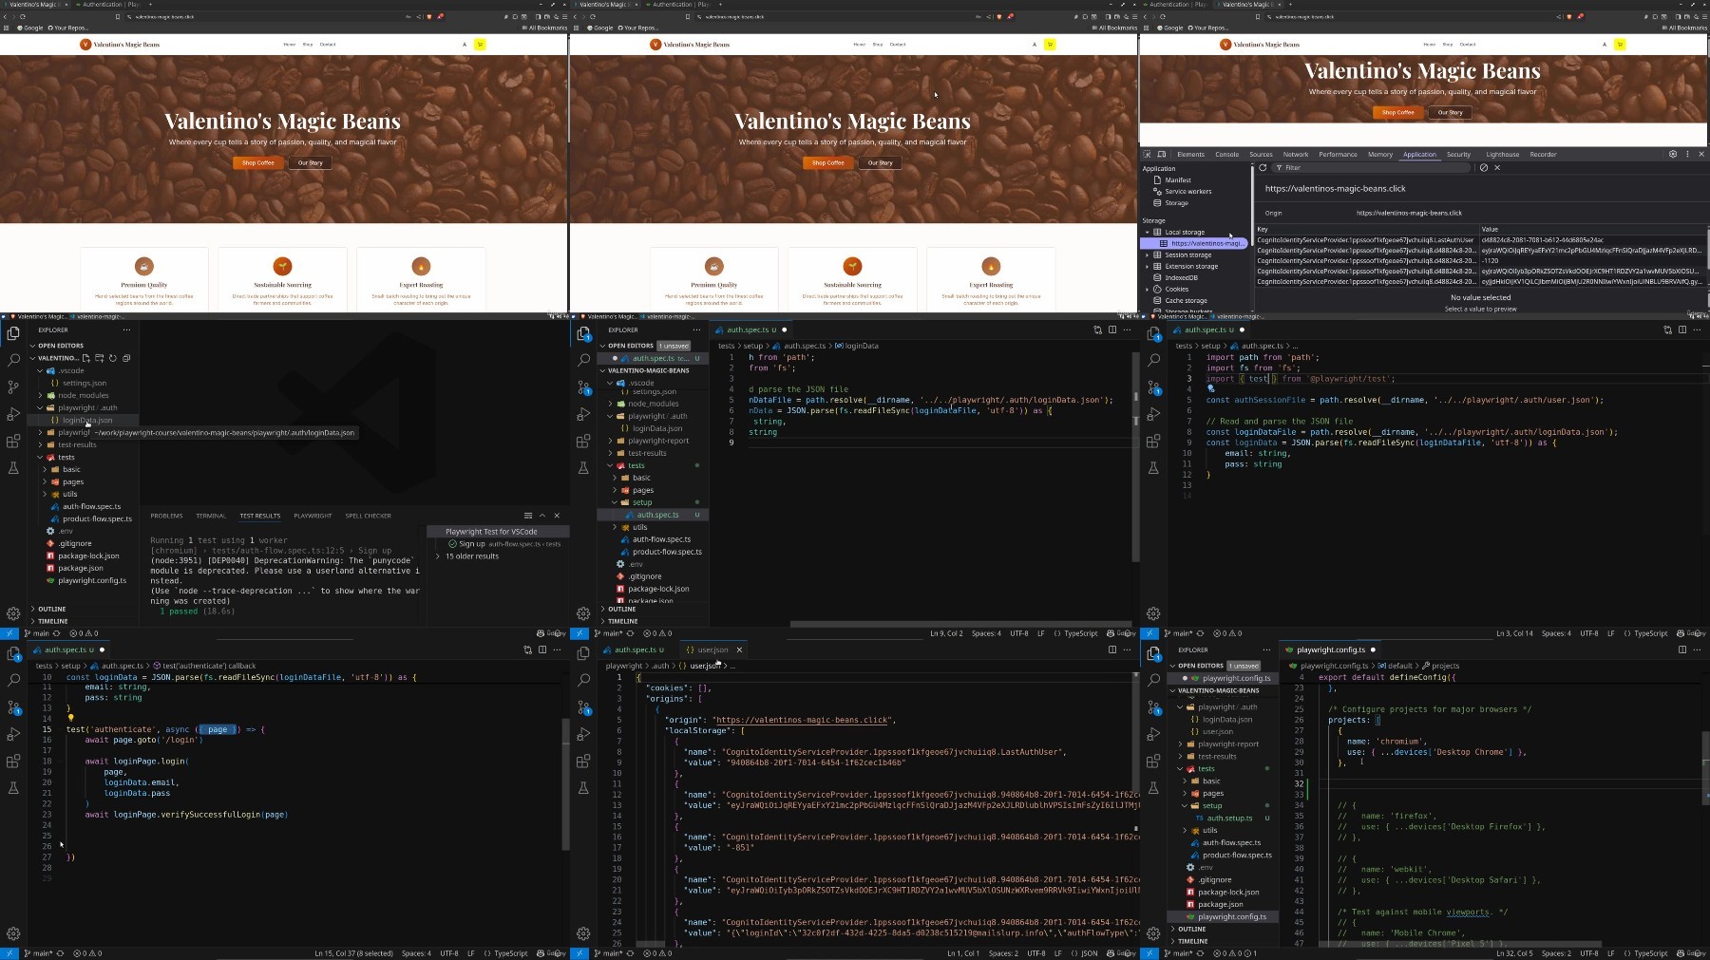Select the JSON language mode in status bar

pos(1089,953)
